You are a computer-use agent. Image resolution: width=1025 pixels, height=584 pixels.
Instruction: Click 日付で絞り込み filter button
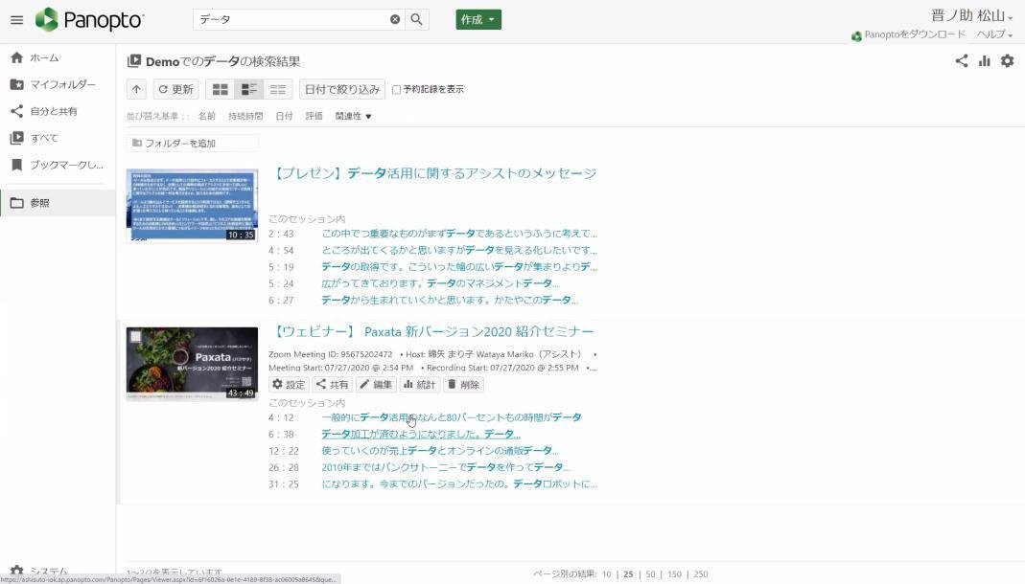(x=342, y=89)
